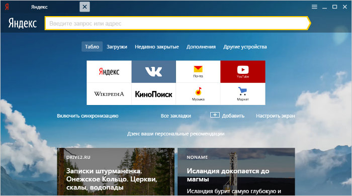Open the КиноПоиск tile
Screen dimensions: 352x196
153,94
